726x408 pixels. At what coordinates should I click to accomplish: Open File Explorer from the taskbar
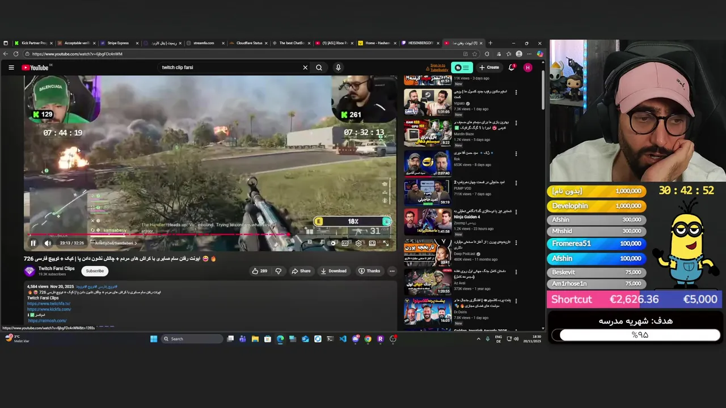pyautogui.click(x=255, y=339)
